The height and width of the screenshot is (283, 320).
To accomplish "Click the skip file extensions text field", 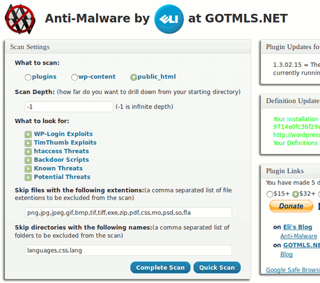I will [x=129, y=212].
